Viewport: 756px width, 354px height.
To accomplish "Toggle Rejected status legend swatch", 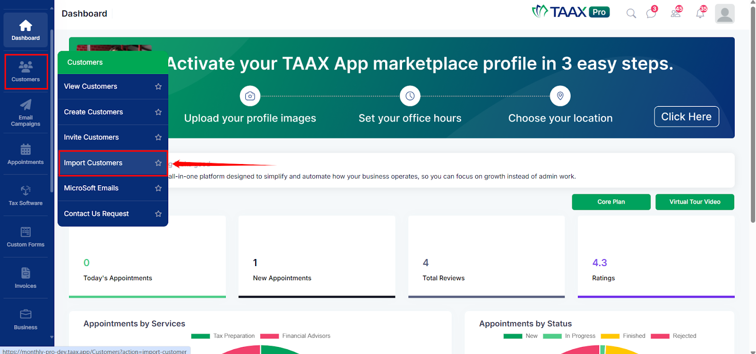I will (660, 336).
